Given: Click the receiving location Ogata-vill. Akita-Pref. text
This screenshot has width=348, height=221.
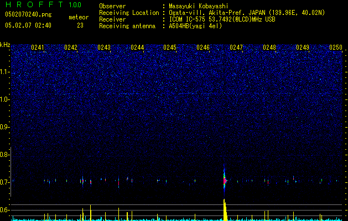Looking at the screenshot, I should click(x=247, y=13).
